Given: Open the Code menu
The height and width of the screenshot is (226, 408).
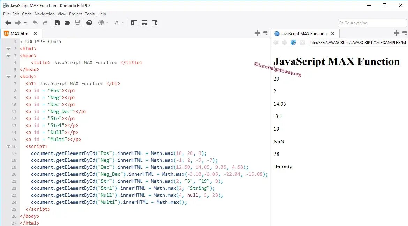Looking at the screenshot, I should [x=27, y=14].
